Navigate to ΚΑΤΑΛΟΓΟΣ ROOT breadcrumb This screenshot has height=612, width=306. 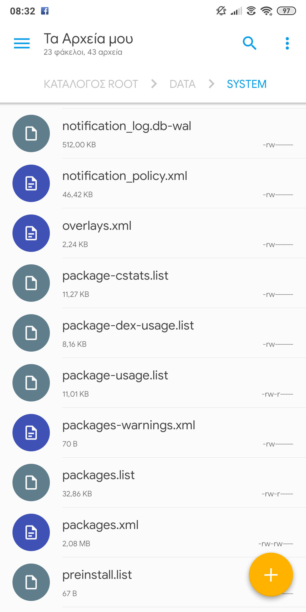pyautogui.click(x=91, y=84)
